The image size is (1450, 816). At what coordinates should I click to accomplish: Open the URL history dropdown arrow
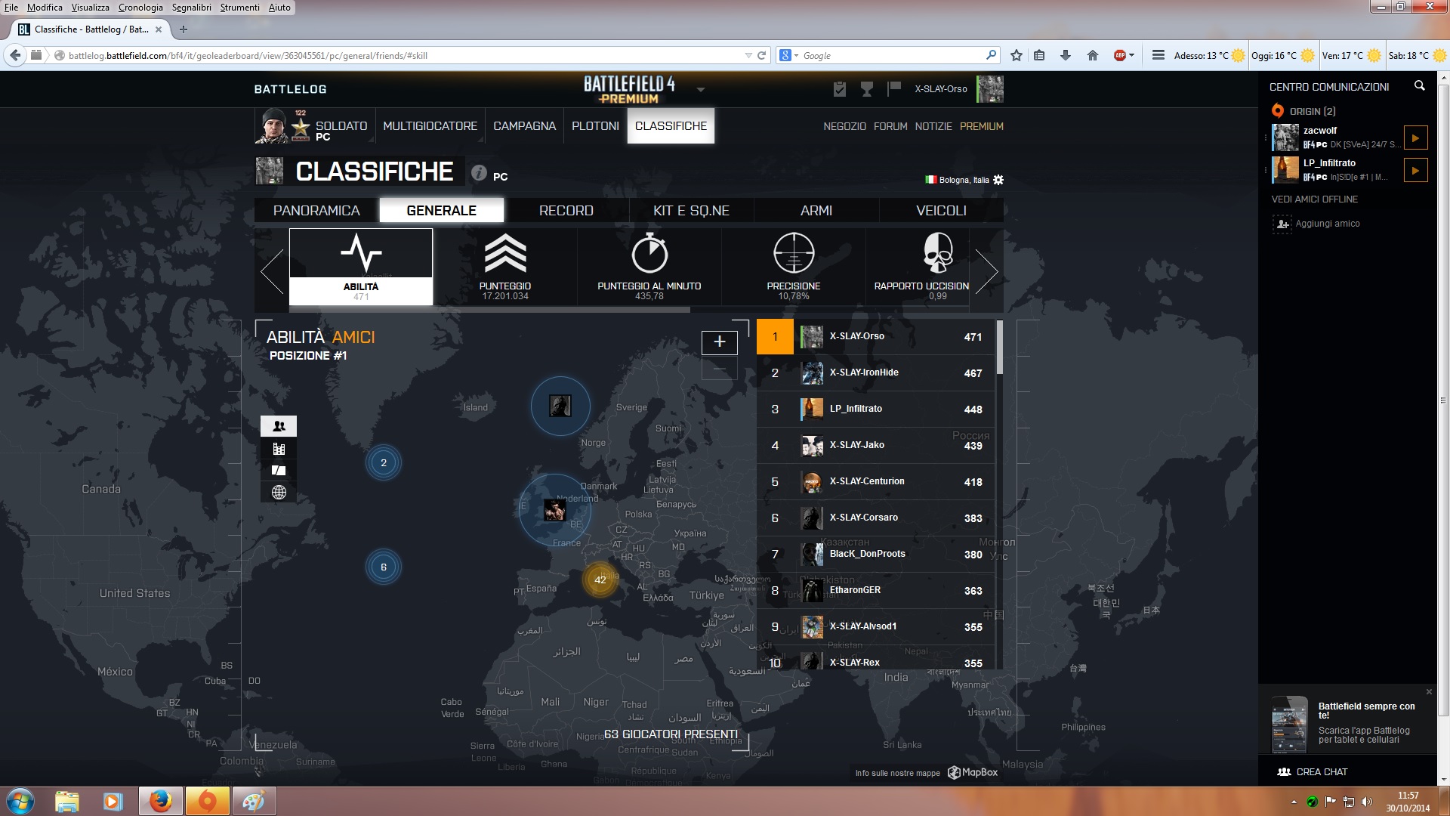(748, 55)
